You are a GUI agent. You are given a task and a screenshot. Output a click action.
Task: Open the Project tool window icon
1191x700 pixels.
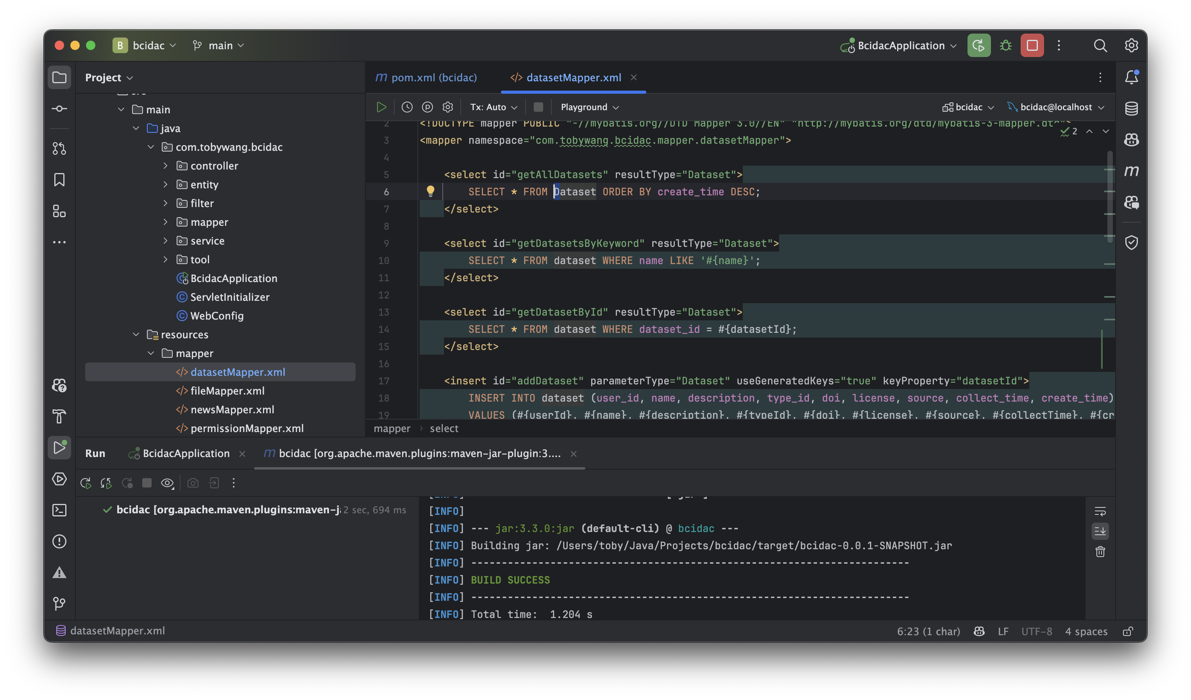coord(59,77)
